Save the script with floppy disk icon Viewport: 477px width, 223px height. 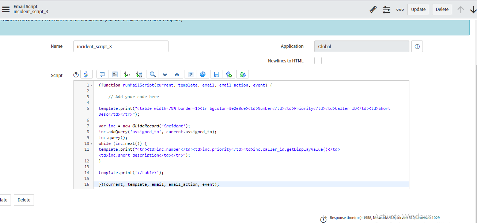pos(216,74)
